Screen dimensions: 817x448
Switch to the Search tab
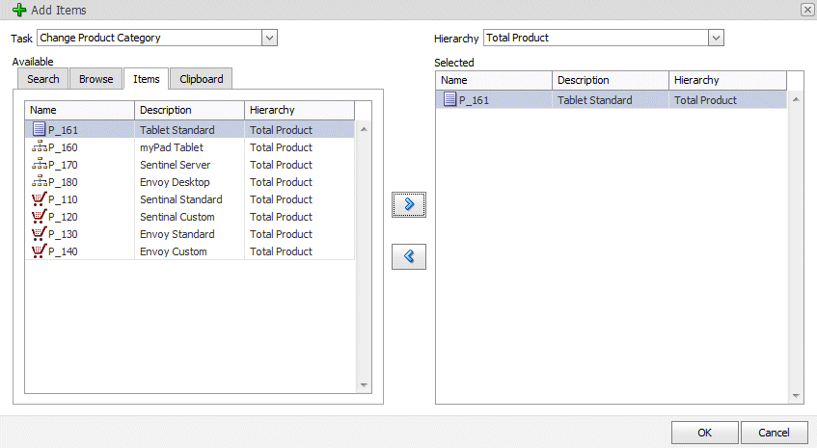click(43, 79)
